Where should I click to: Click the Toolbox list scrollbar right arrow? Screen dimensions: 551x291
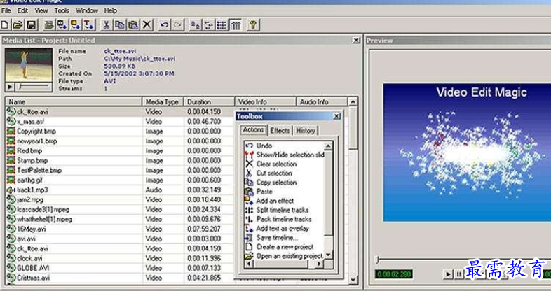tap(320, 264)
